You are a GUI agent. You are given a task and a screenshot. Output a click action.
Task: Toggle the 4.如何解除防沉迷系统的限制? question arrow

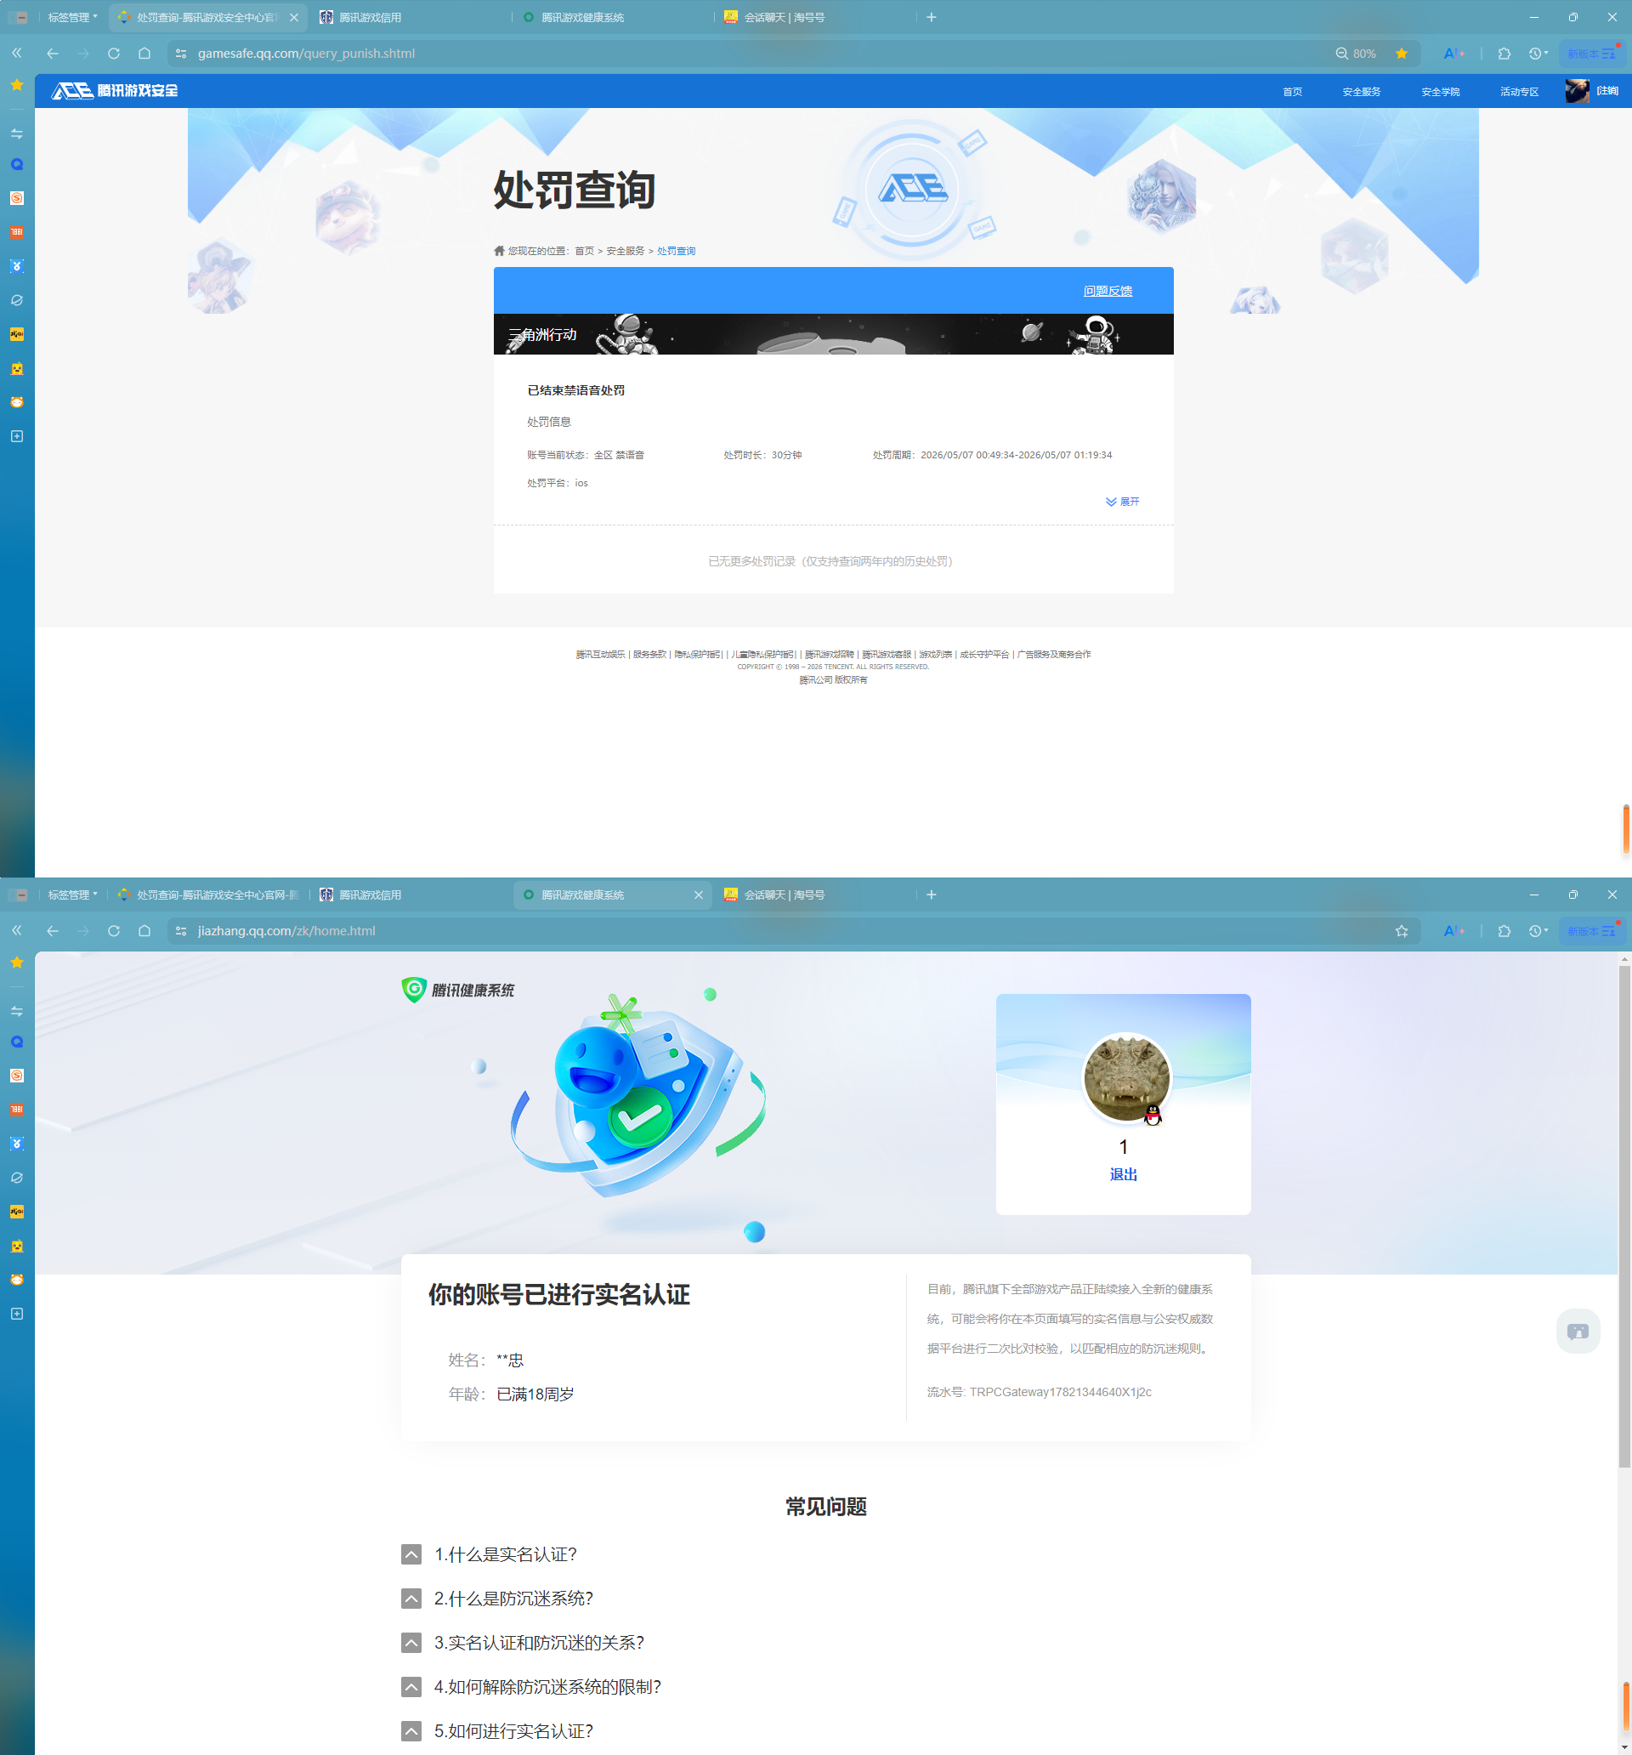[x=411, y=1687]
